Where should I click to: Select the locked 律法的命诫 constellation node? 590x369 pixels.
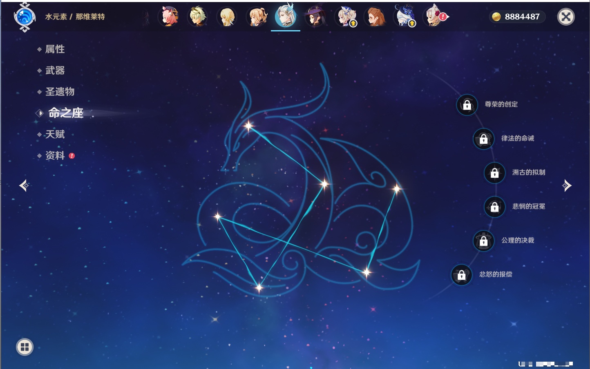pos(483,139)
